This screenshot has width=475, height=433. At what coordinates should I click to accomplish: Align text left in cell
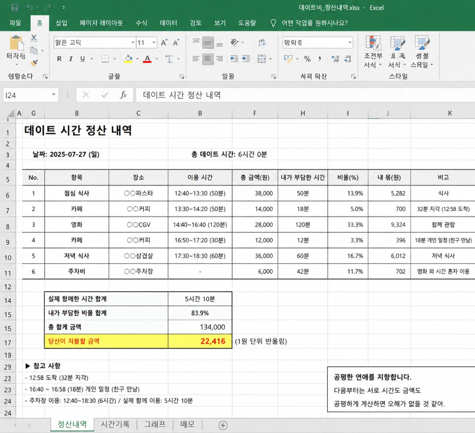pyautogui.click(x=196, y=59)
